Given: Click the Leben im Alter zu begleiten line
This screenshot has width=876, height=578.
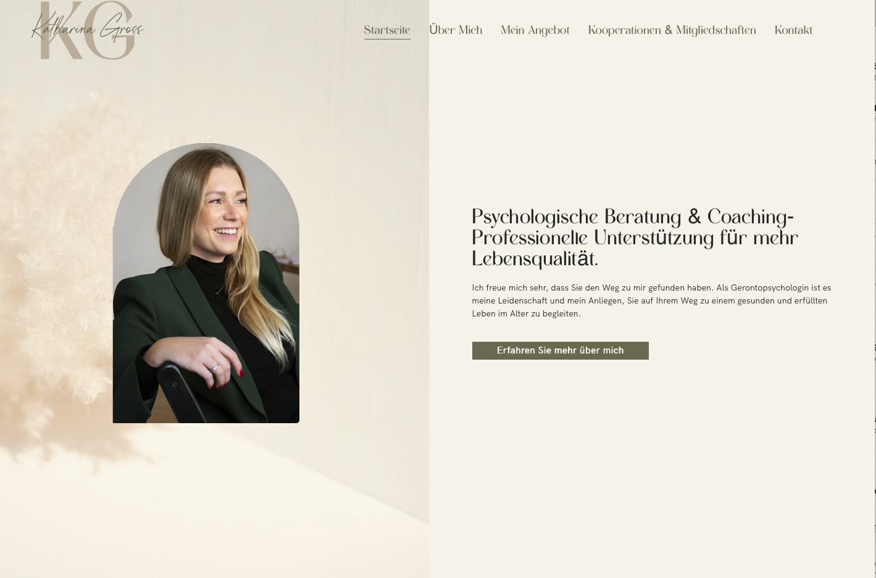Looking at the screenshot, I should [526, 313].
